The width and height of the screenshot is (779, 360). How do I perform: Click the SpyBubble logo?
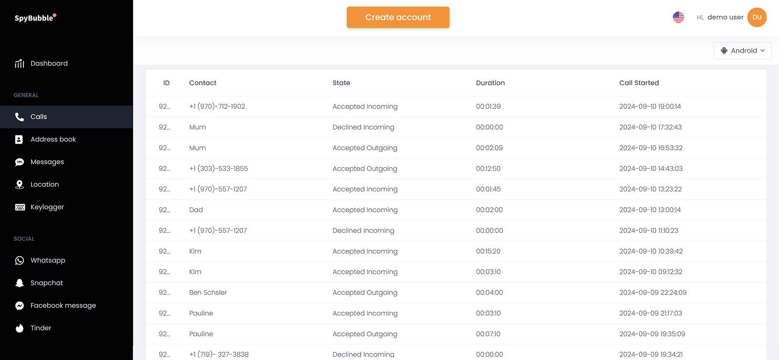(35, 18)
